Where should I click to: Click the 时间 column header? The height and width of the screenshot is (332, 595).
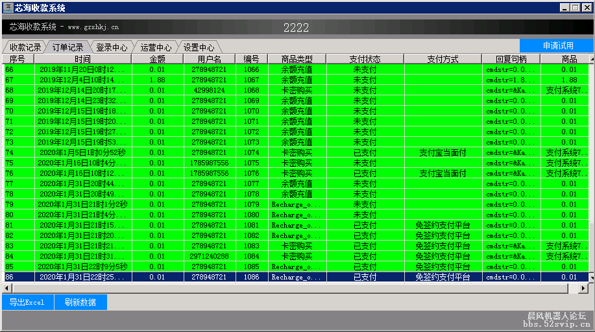pyautogui.click(x=82, y=59)
